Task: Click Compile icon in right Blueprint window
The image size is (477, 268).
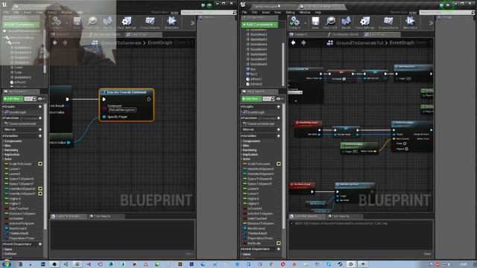Action: [294, 22]
